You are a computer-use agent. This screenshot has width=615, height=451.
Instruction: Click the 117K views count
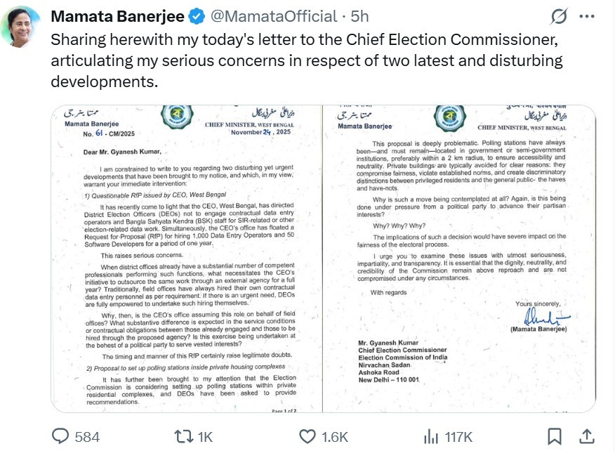click(x=459, y=437)
